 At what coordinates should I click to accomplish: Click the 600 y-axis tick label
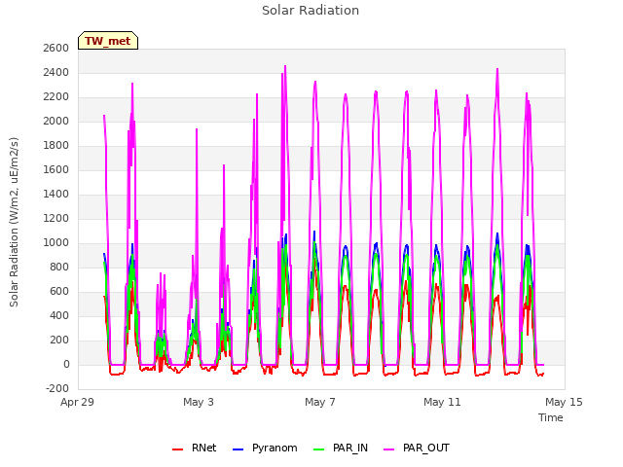coord(58,292)
